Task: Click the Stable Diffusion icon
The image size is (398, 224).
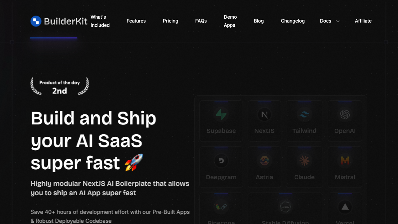Action: [x=285, y=207]
